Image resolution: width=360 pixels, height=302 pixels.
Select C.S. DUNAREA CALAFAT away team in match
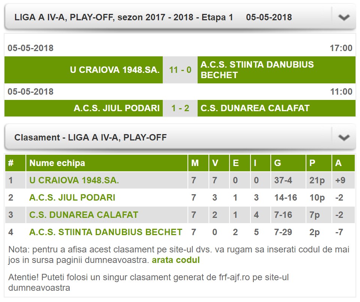pos(255,109)
